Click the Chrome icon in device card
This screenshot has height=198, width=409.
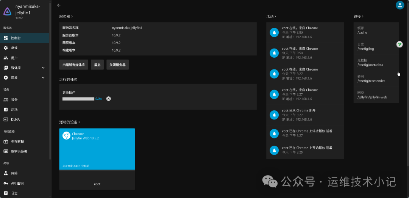click(66, 135)
